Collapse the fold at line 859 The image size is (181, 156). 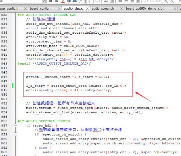tap(15, 134)
